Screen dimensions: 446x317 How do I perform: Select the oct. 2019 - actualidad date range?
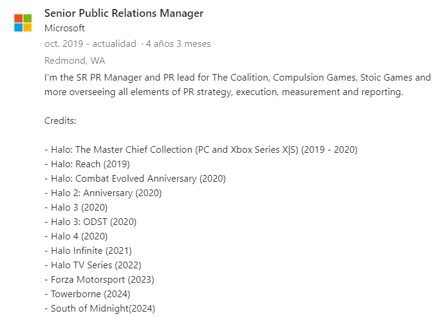point(90,44)
